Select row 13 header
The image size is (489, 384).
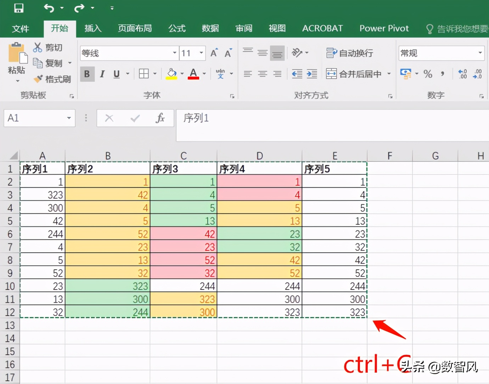tap(10, 325)
